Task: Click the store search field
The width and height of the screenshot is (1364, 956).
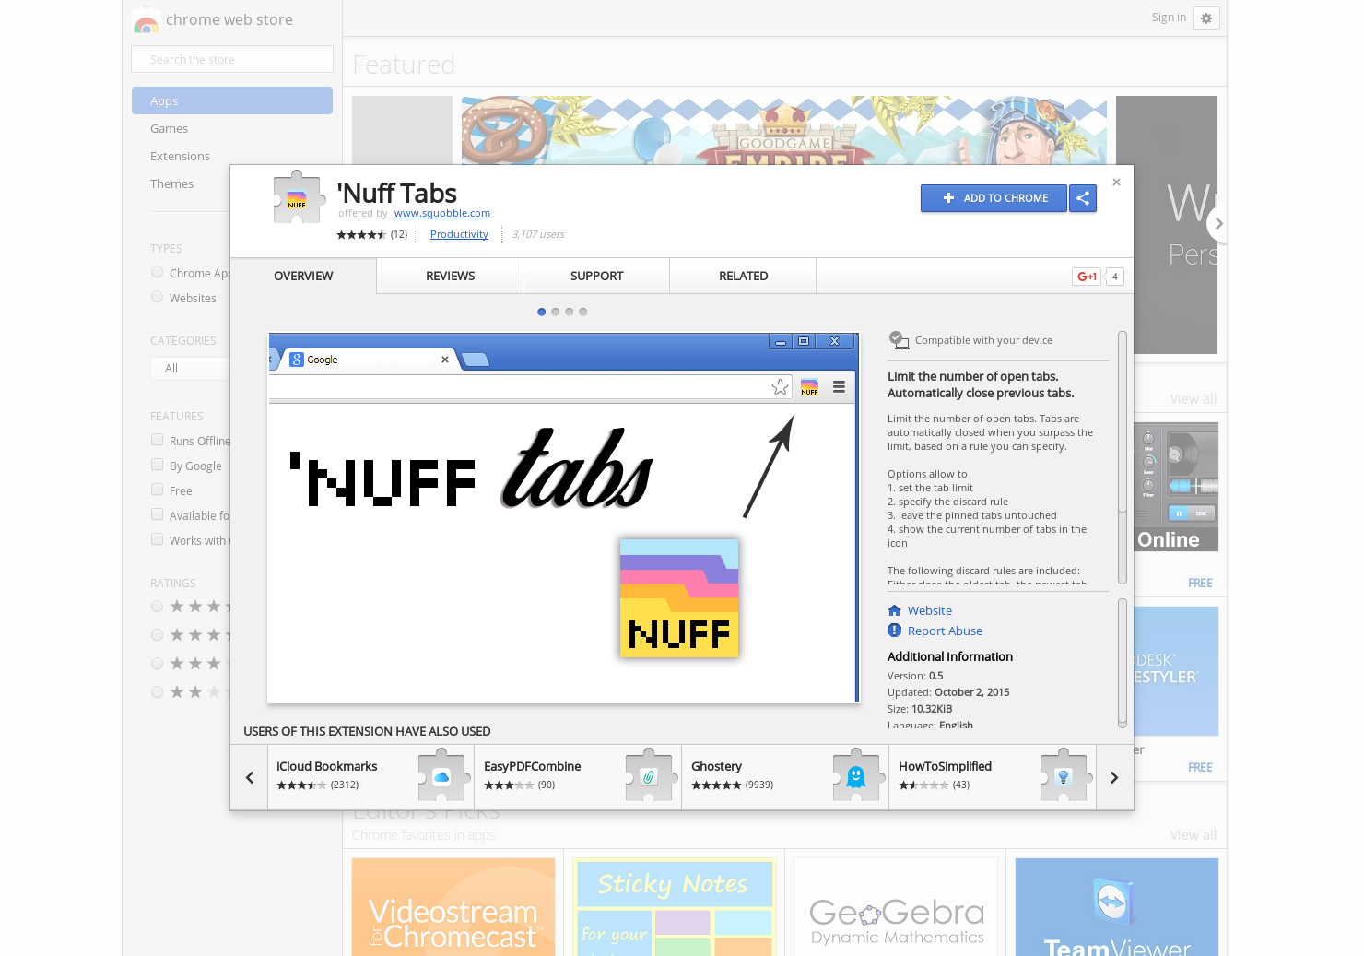Action: point(231,58)
